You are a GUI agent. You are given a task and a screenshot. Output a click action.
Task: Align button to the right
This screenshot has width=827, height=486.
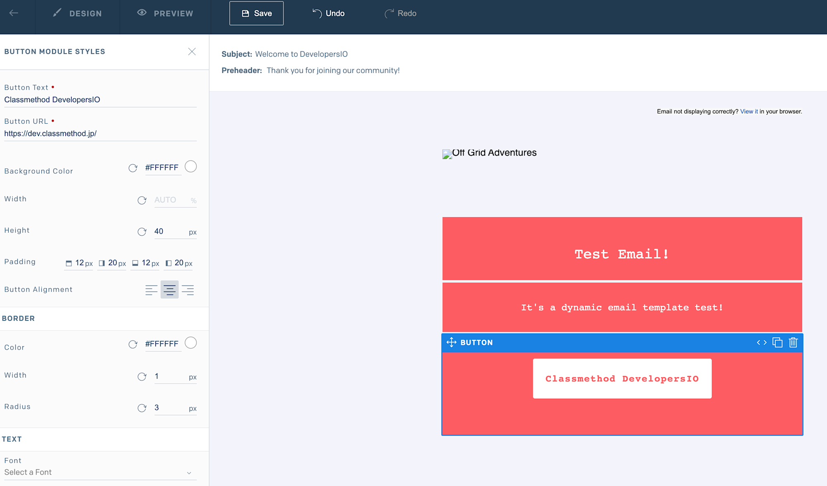188,290
